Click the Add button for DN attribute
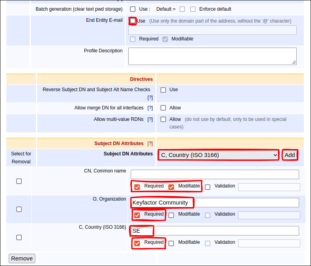Image resolution: width=311 pixels, height=266 pixels. tap(290, 155)
